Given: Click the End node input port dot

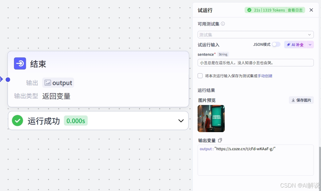Looking at the screenshot, I should [x=8, y=80].
